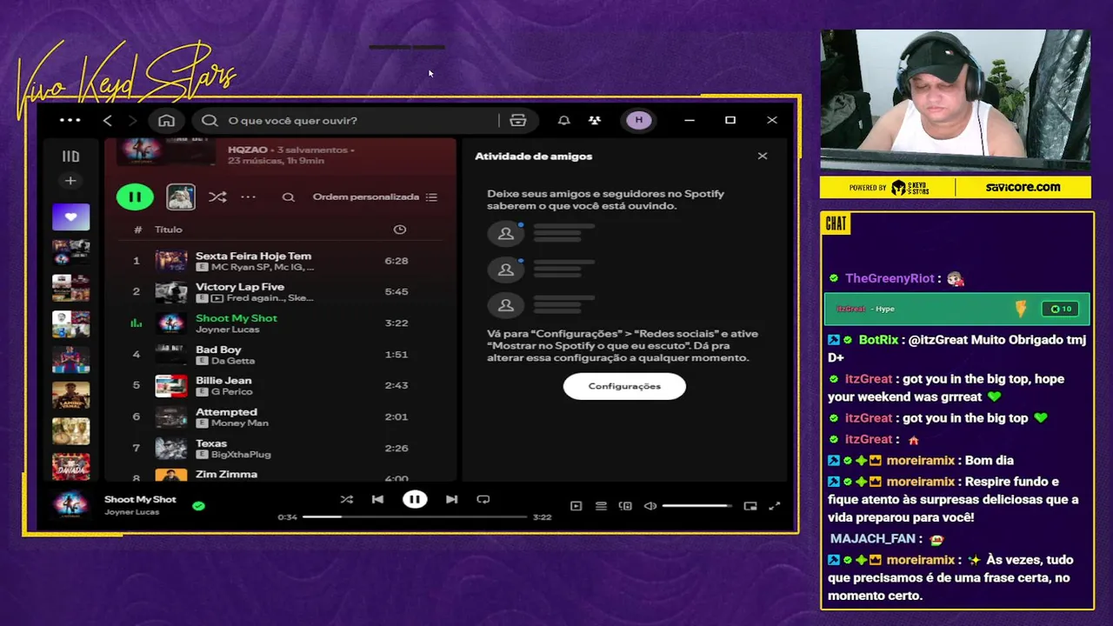Open the miniplayer icon

pos(750,506)
